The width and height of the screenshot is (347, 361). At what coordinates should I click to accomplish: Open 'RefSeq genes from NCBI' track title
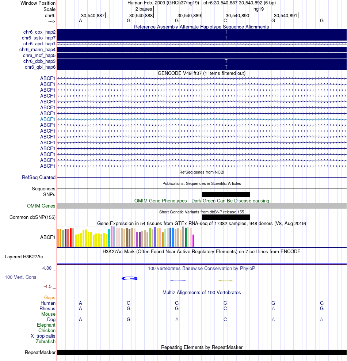tap(202, 172)
